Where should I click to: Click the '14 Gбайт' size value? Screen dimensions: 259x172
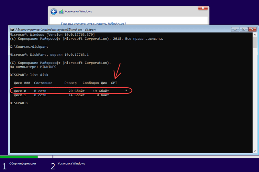pyautogui.click(x=77, y=95)
